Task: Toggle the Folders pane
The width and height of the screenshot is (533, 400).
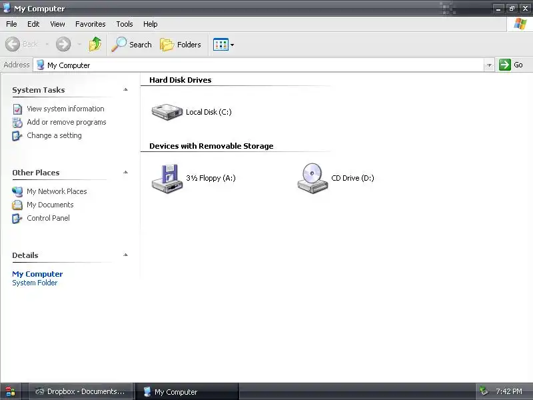Action: pyautogui.click(x=181, y=44)
